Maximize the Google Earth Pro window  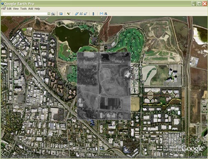tap(199, 4)
